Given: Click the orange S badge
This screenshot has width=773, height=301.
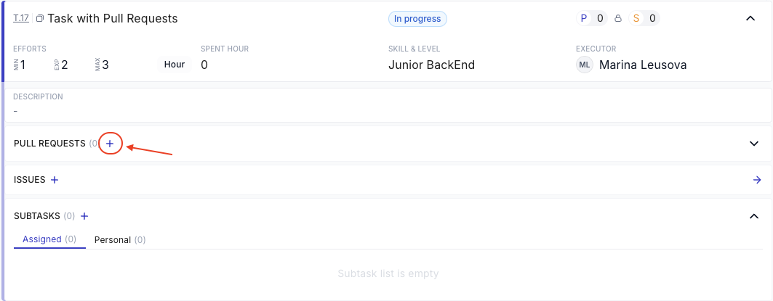Looking at the screenshot, I should point(636,19).
